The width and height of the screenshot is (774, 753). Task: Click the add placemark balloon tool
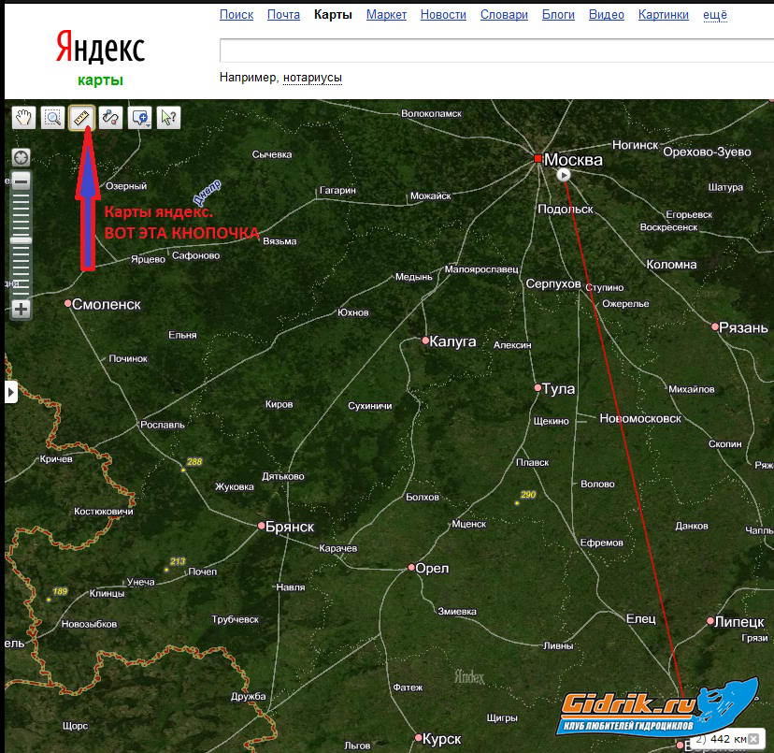(x=137, y=117)
